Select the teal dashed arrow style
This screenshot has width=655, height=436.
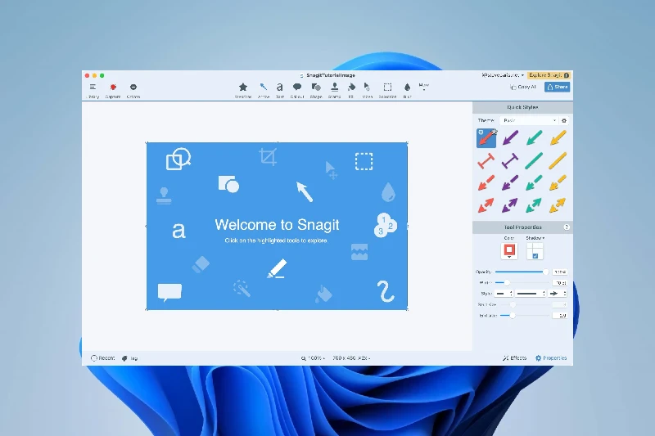[x=534, y=182]
